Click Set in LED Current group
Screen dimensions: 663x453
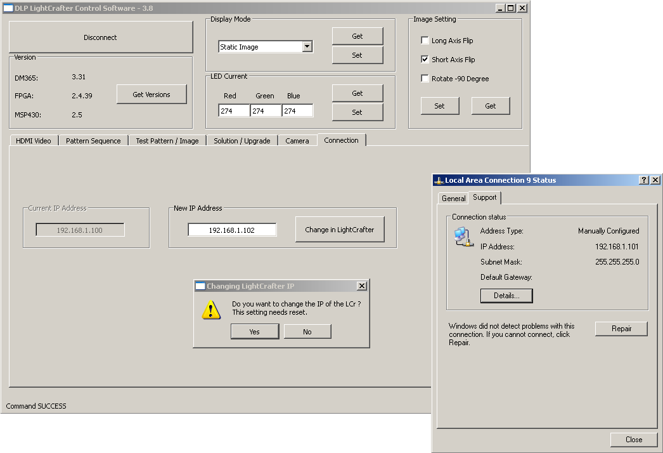(357, 112)
